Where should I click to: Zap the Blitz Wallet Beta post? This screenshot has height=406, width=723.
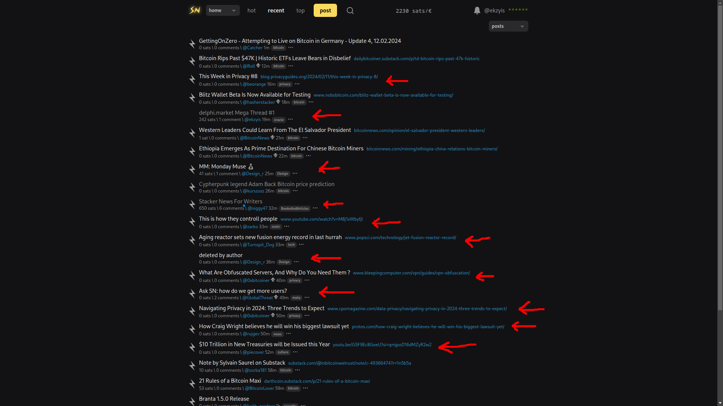point(192,98)
